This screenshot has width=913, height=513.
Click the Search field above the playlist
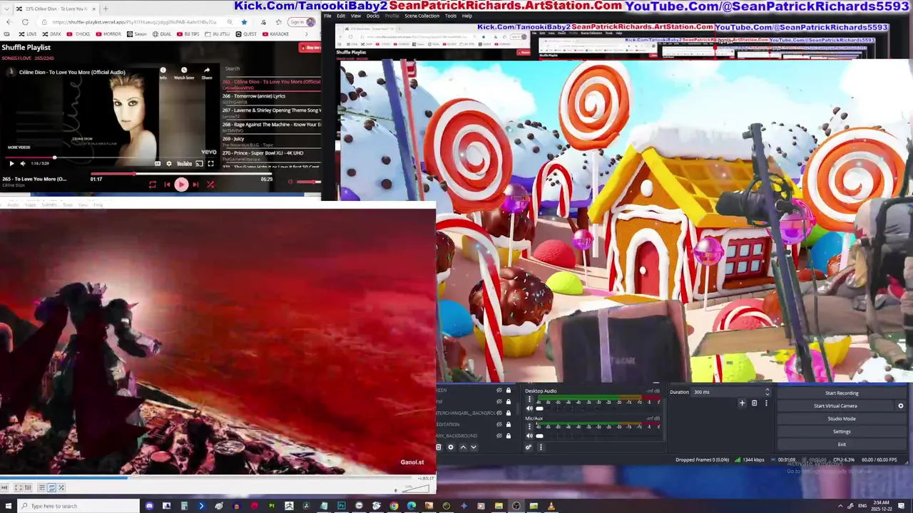[x=271, y=69]
